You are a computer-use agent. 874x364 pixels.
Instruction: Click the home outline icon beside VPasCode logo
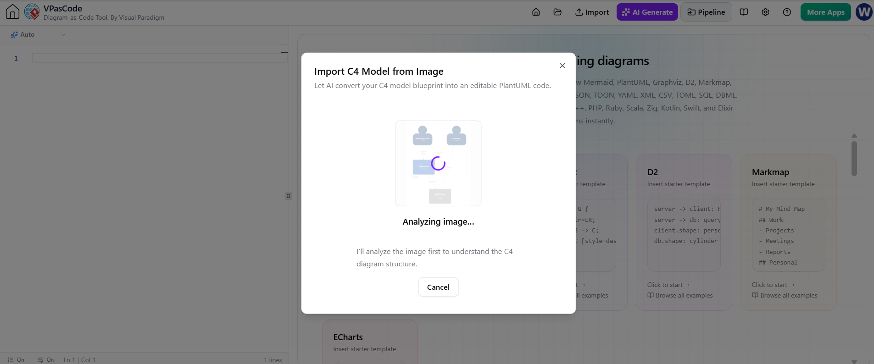pyautogui.click(x=12, y=12)
